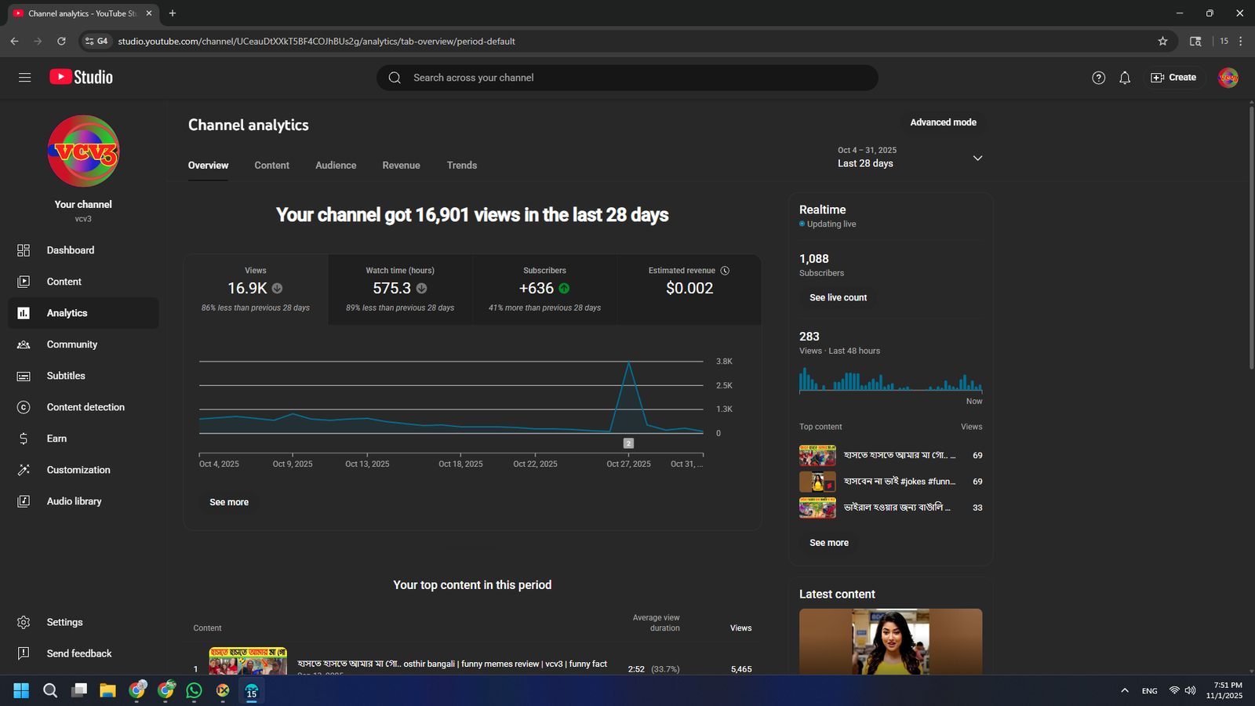Screen dimensions: 1255x706
Task: Click the chart marker labeled 2
Action: (x=628, y=443)
